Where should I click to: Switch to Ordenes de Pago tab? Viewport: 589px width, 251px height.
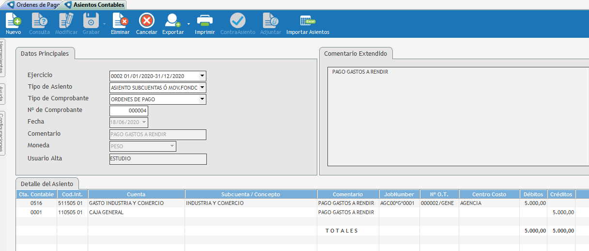click(33, 5)
